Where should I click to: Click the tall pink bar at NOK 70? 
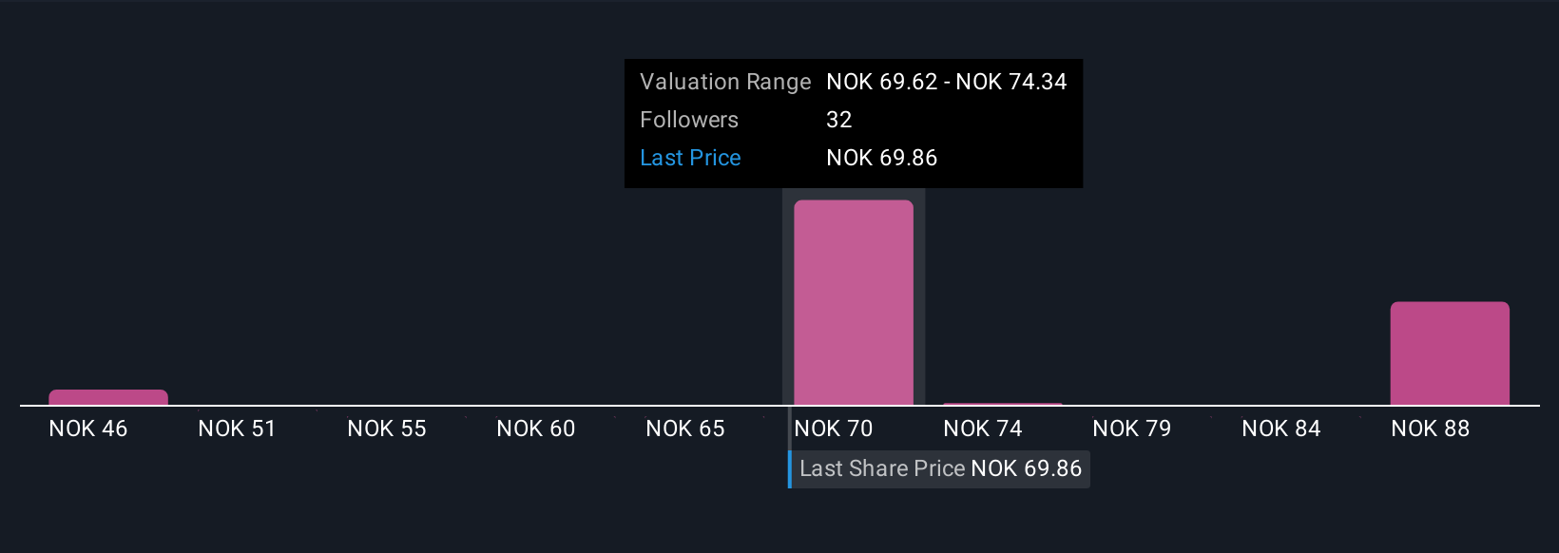pos(854,302)
